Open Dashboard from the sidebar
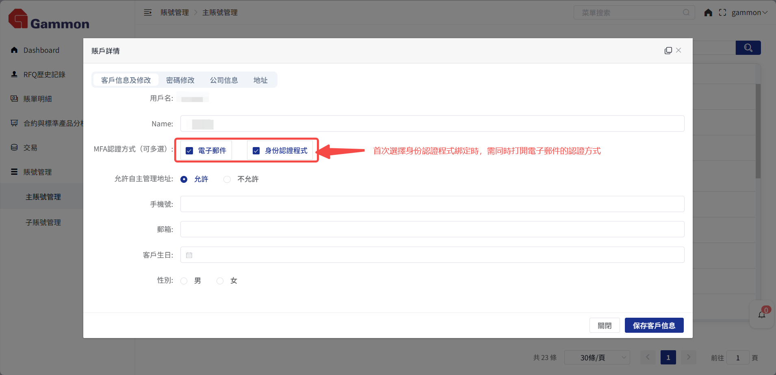 point(41,50)
